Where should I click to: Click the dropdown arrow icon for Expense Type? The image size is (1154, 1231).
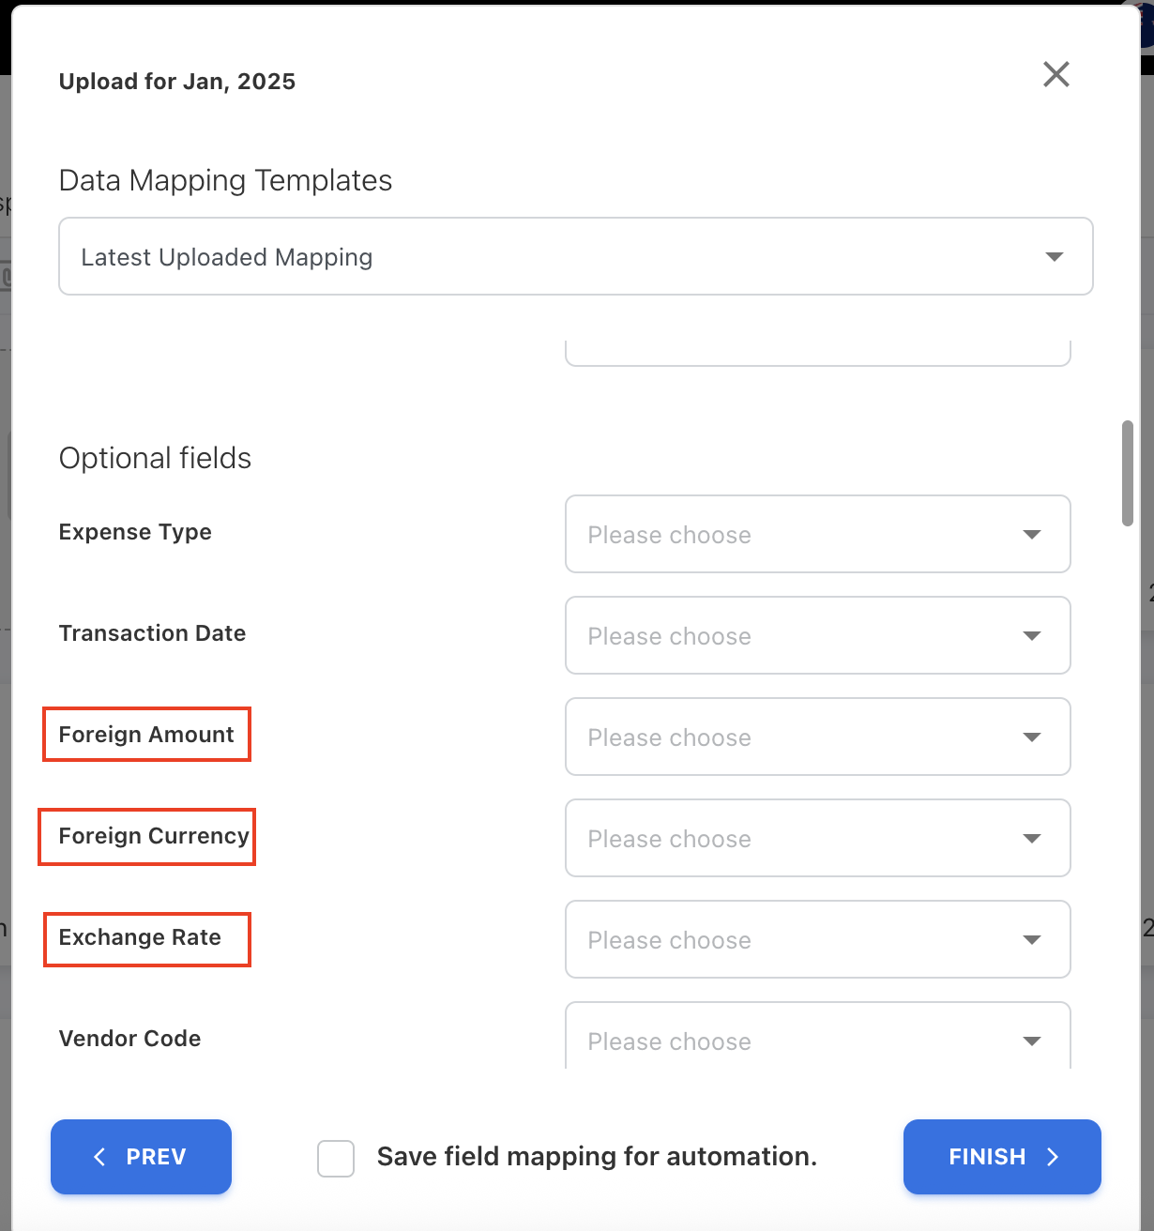1032,534
